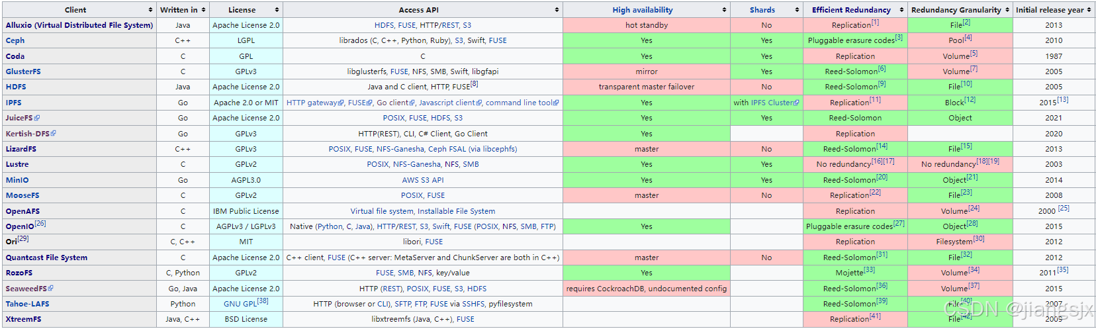Screen dimensions: 1096x329
Task: Select the 'AGPLv3 / LGPLv3' license cell
Action: 246,226
